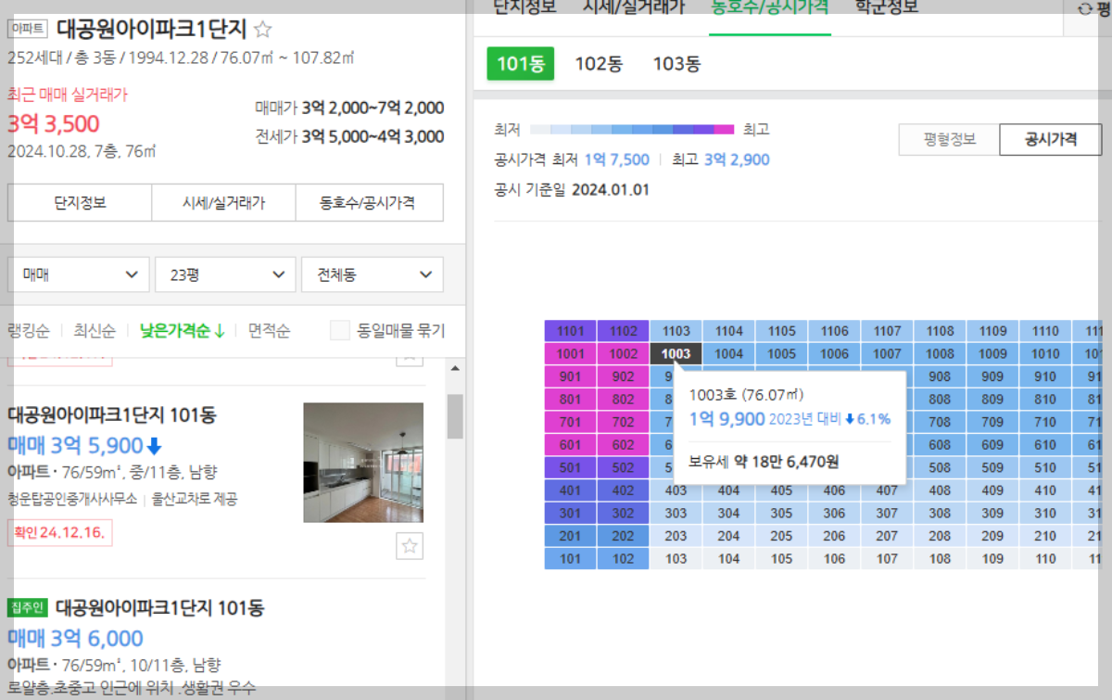
Task: Select unit 1102 in the grid
Action: pos(624,331)
